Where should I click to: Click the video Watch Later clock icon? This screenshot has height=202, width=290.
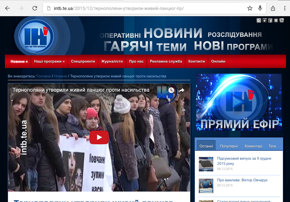pyautogui.click(x=171, y=90)
